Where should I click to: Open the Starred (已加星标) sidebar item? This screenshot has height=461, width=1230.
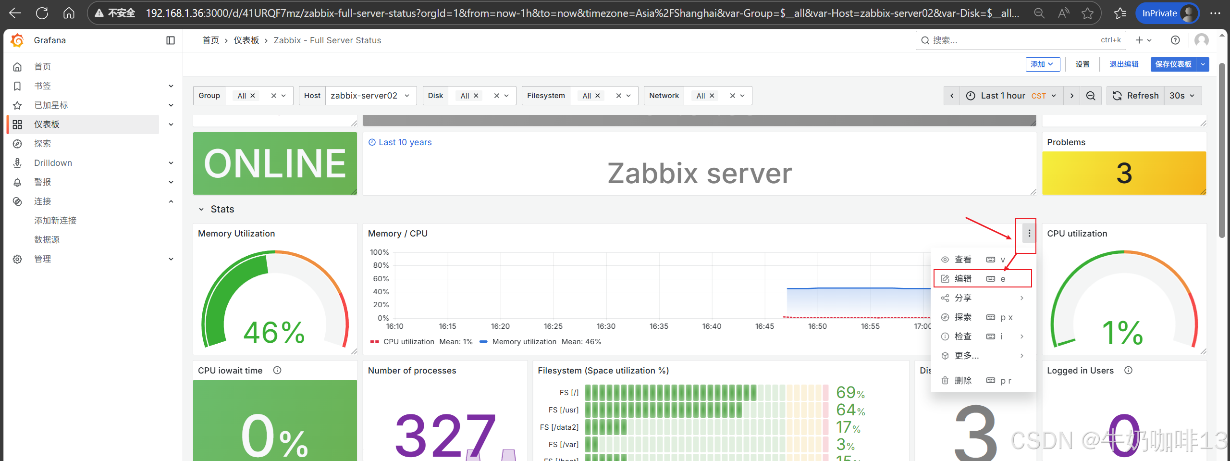[x=51, y=105]
